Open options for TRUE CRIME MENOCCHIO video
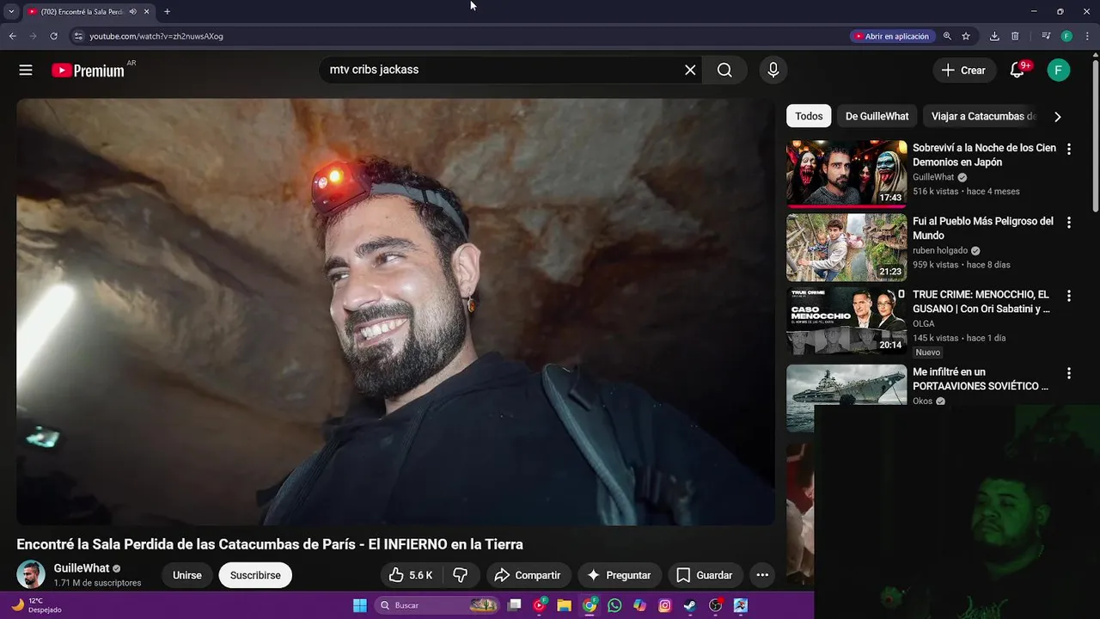 click(1069, 296)
